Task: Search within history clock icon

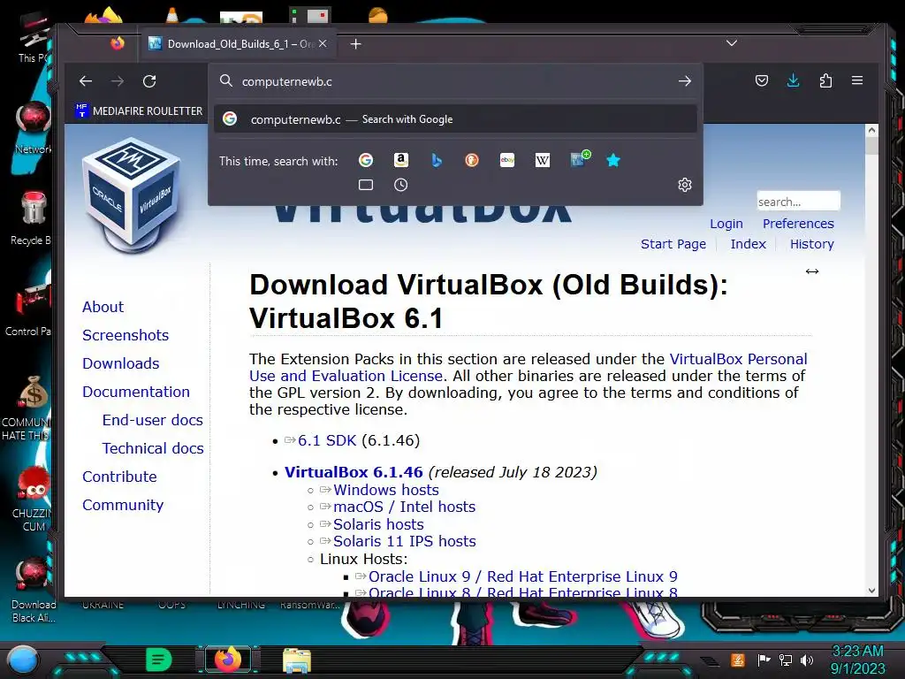Action: tap(400, 185)
